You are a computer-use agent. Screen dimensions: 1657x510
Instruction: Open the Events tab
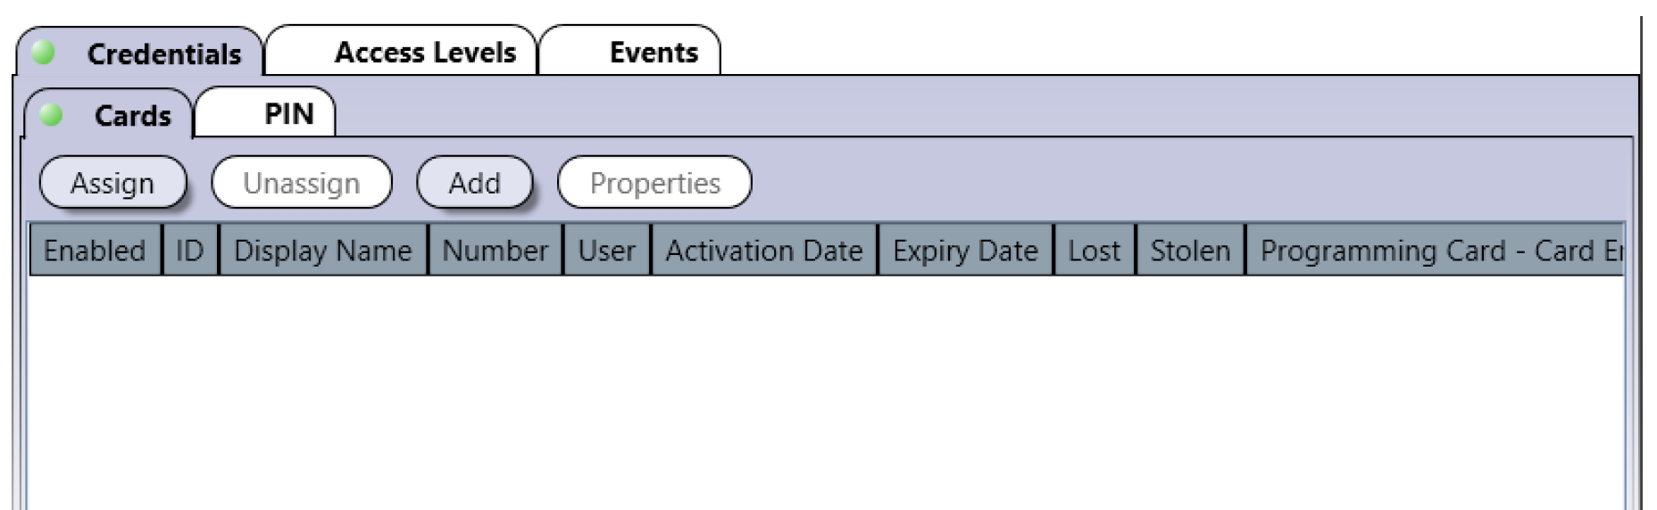tap(630, 52)
